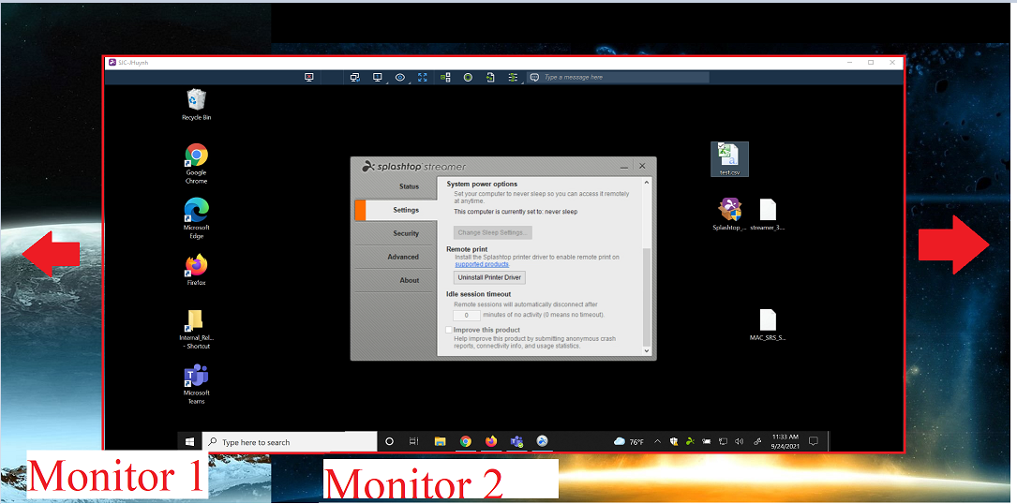This screenshot has width=1017, height=504.
Task: Click the disconnect session monitor icon
Action: [309, 77]
